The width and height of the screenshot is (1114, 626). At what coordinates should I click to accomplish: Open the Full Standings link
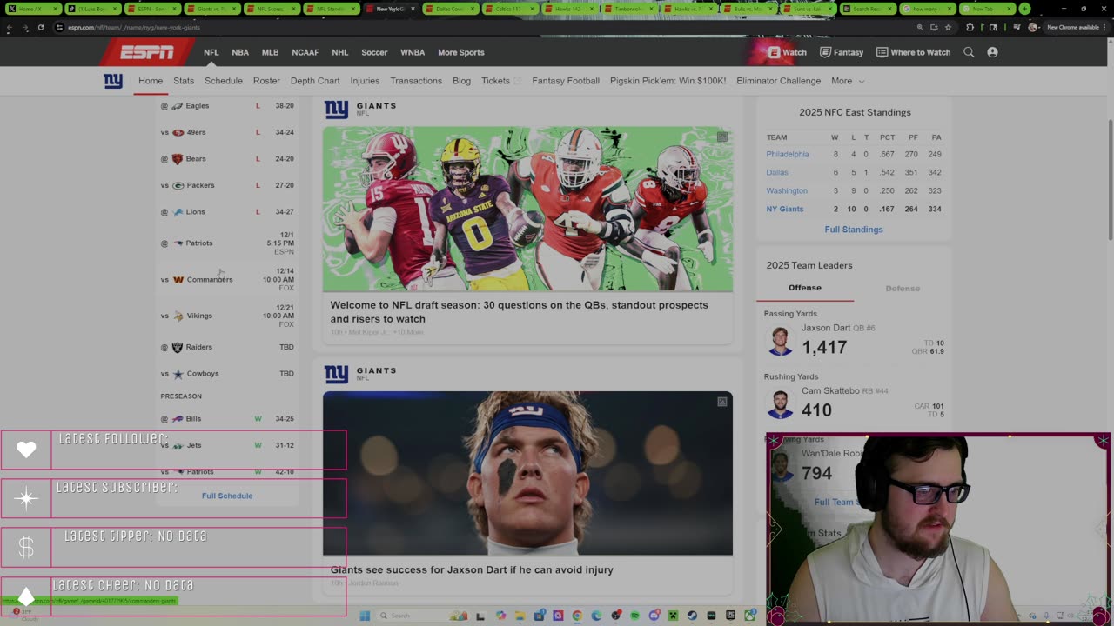(x=854, y=230)
